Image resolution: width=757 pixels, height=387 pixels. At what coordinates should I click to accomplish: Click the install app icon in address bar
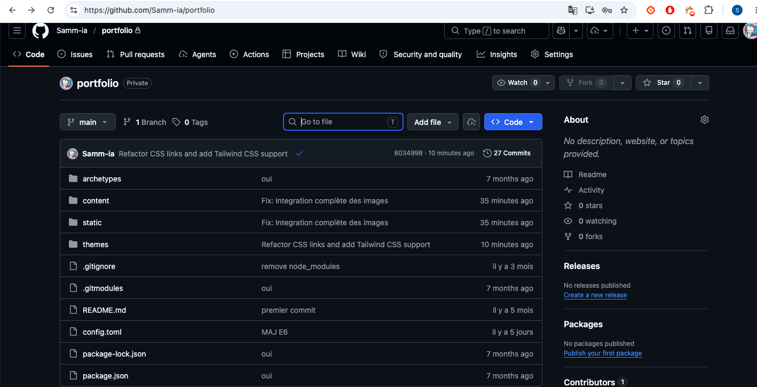click(x=590, y=10)
